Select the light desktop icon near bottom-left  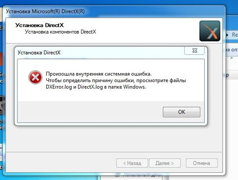[1, 152]
